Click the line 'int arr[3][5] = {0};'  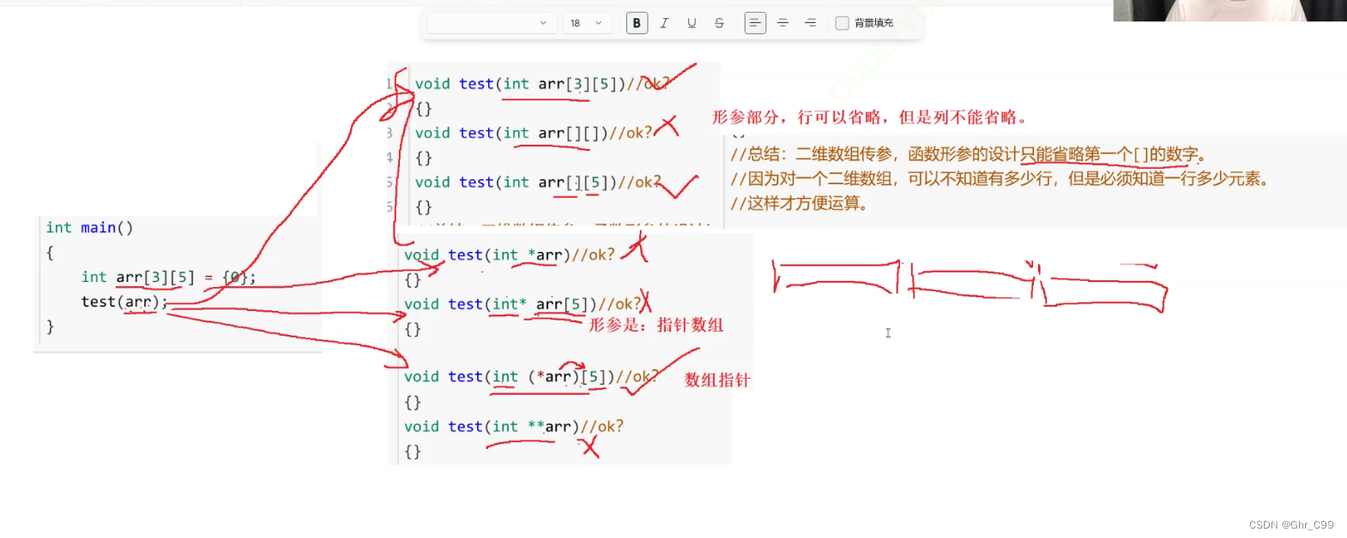(168, 277)
